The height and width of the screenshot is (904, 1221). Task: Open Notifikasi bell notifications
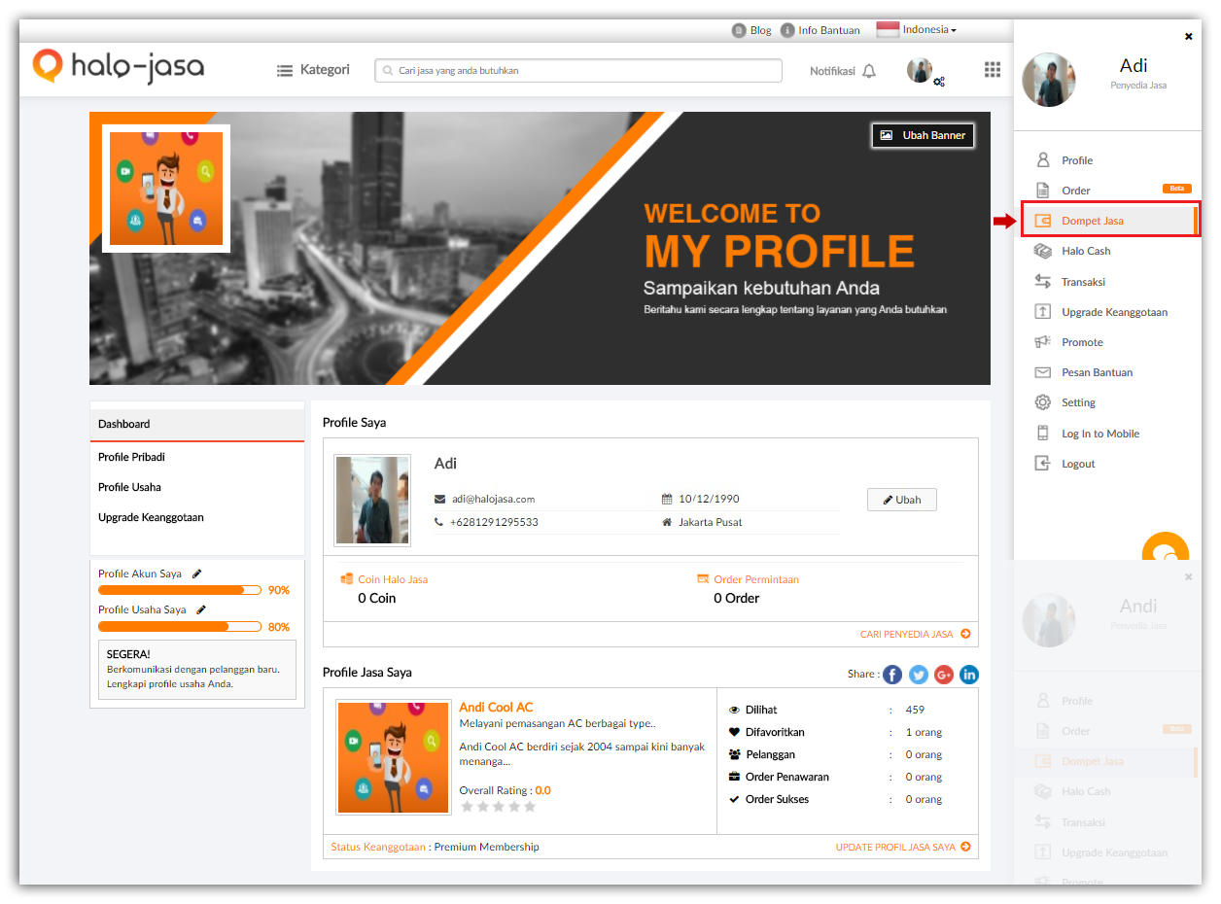pos(843,71)
